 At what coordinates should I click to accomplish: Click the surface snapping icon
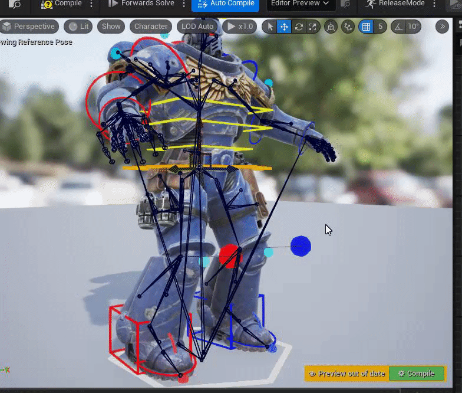348,27
